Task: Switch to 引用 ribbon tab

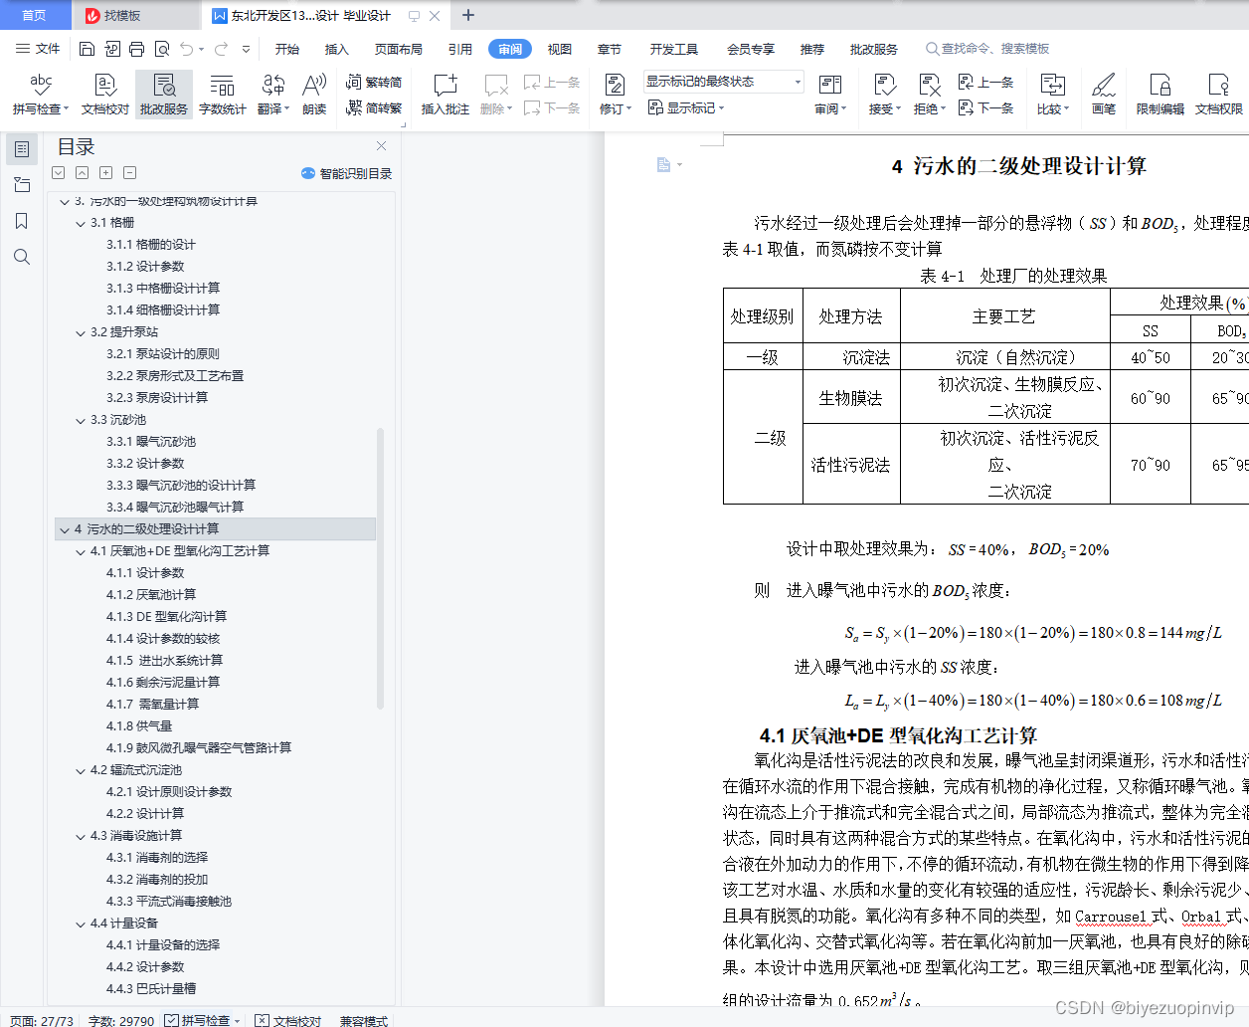Action: coord(460,49)
